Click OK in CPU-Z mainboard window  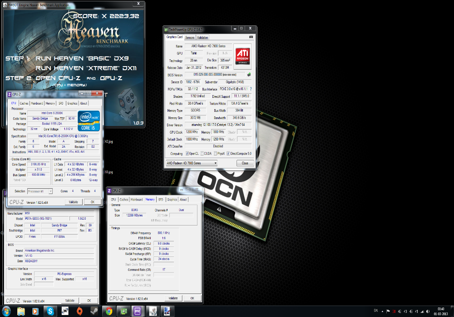pos(89,301)
